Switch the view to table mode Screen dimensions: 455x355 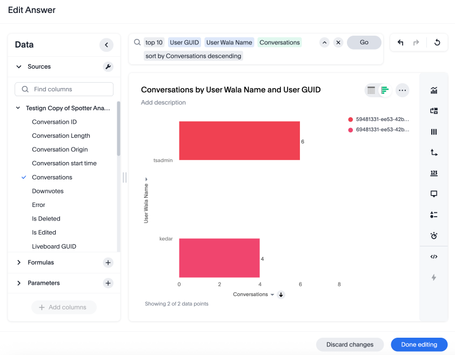click(370, 90)
